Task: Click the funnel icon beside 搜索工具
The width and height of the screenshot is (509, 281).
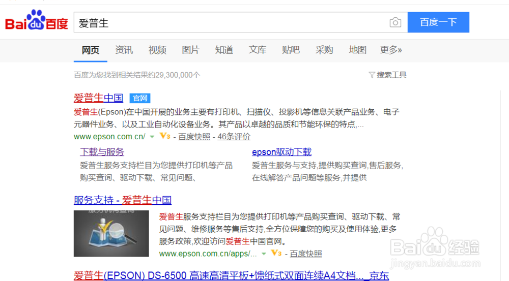Action: (372, 75)
